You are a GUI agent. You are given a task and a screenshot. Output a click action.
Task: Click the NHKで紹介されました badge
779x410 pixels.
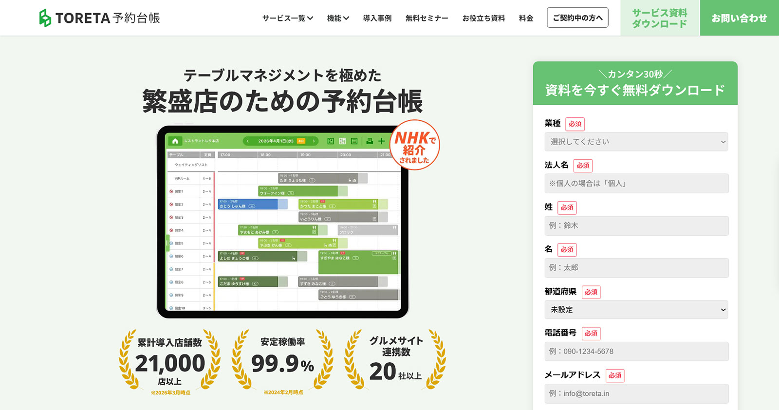[415, 145]
